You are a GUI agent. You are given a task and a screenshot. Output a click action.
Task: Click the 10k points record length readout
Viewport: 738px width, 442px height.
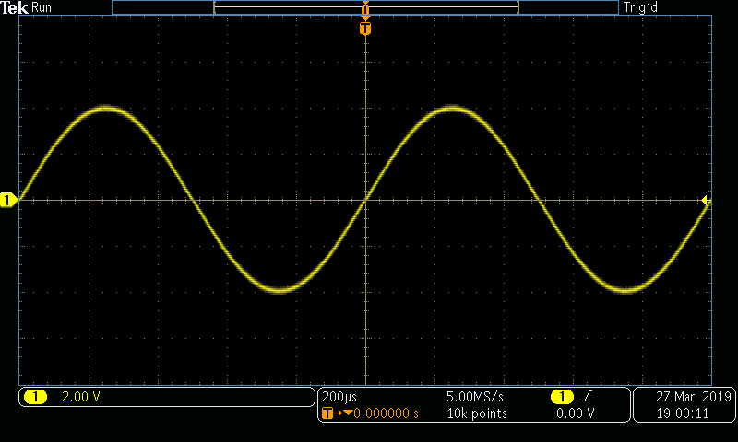[x=476, y=413]
